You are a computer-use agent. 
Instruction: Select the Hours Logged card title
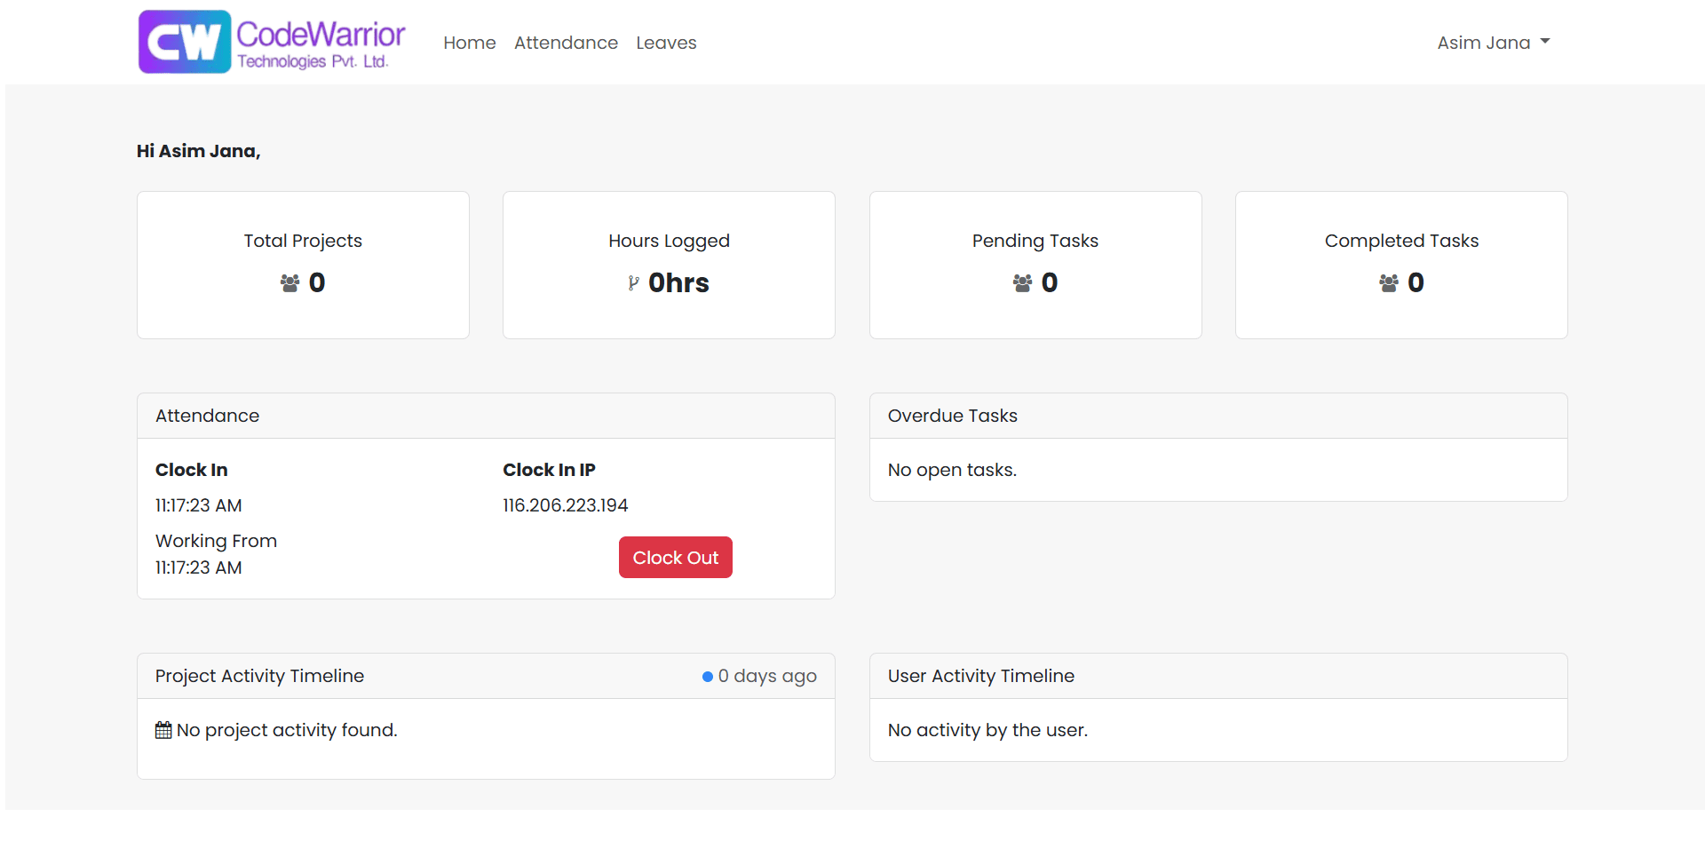pos(669,241)
